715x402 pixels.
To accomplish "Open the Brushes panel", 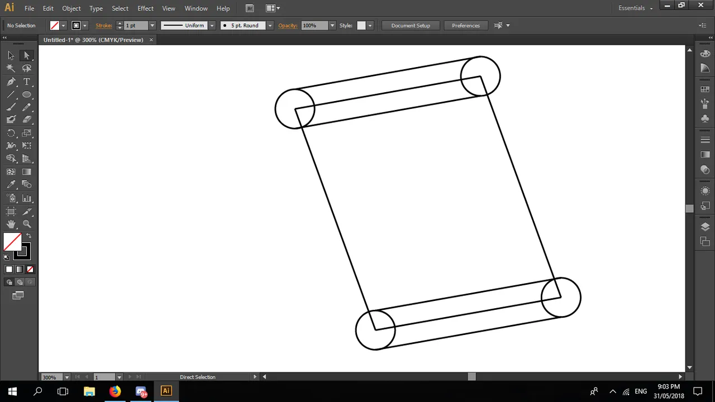I will point(705,104).
